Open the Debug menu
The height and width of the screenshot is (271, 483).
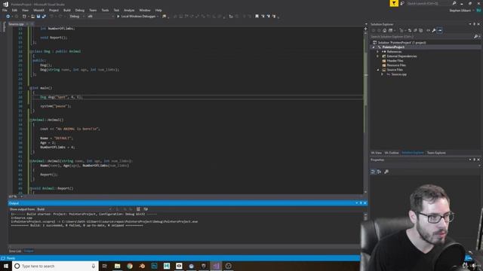tap(79, 10)
